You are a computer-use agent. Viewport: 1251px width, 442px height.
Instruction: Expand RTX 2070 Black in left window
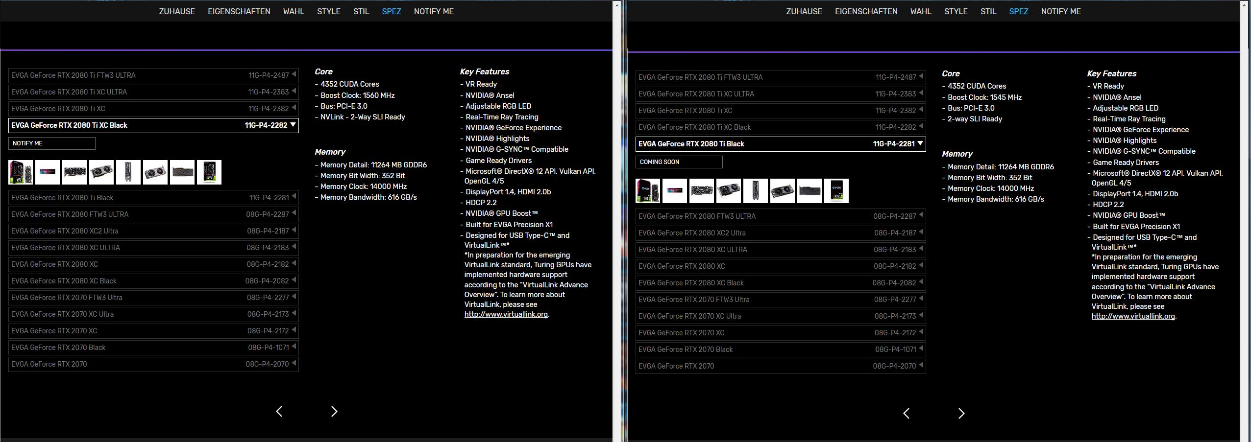[153, 348]
